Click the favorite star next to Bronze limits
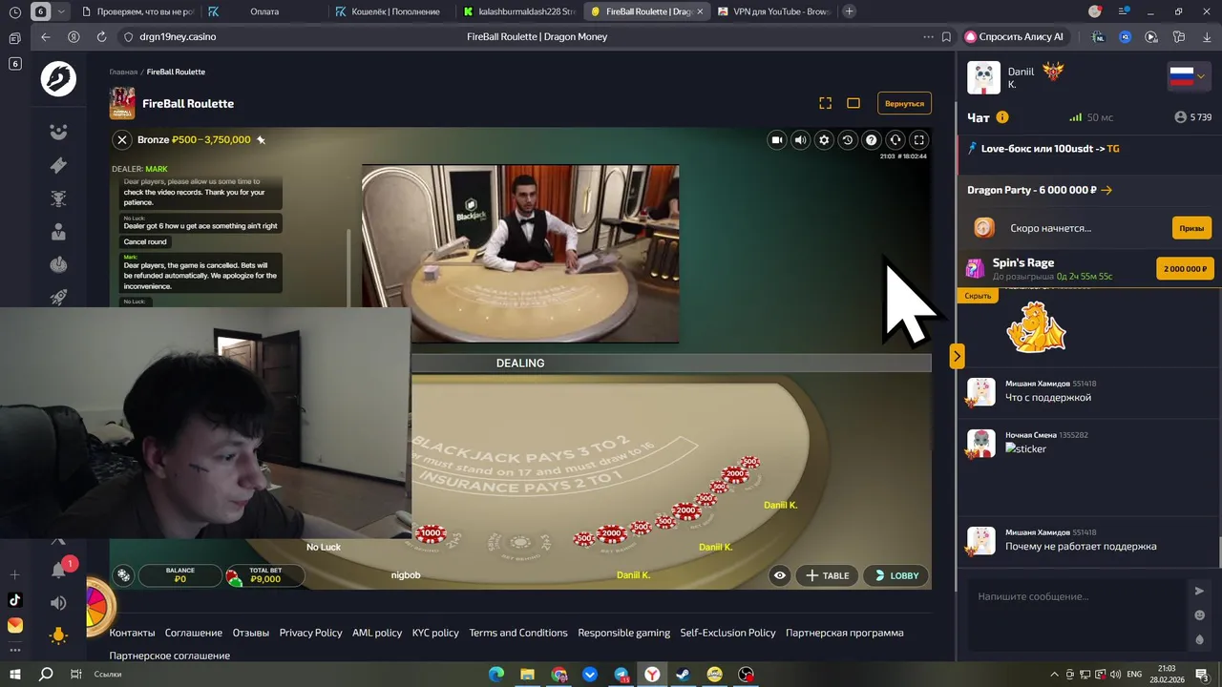The image size is (1222, 687). (x=261, y=139)
